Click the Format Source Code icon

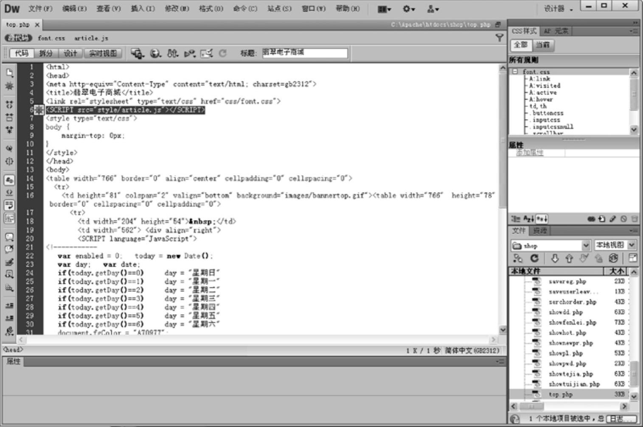pos(9,331)
